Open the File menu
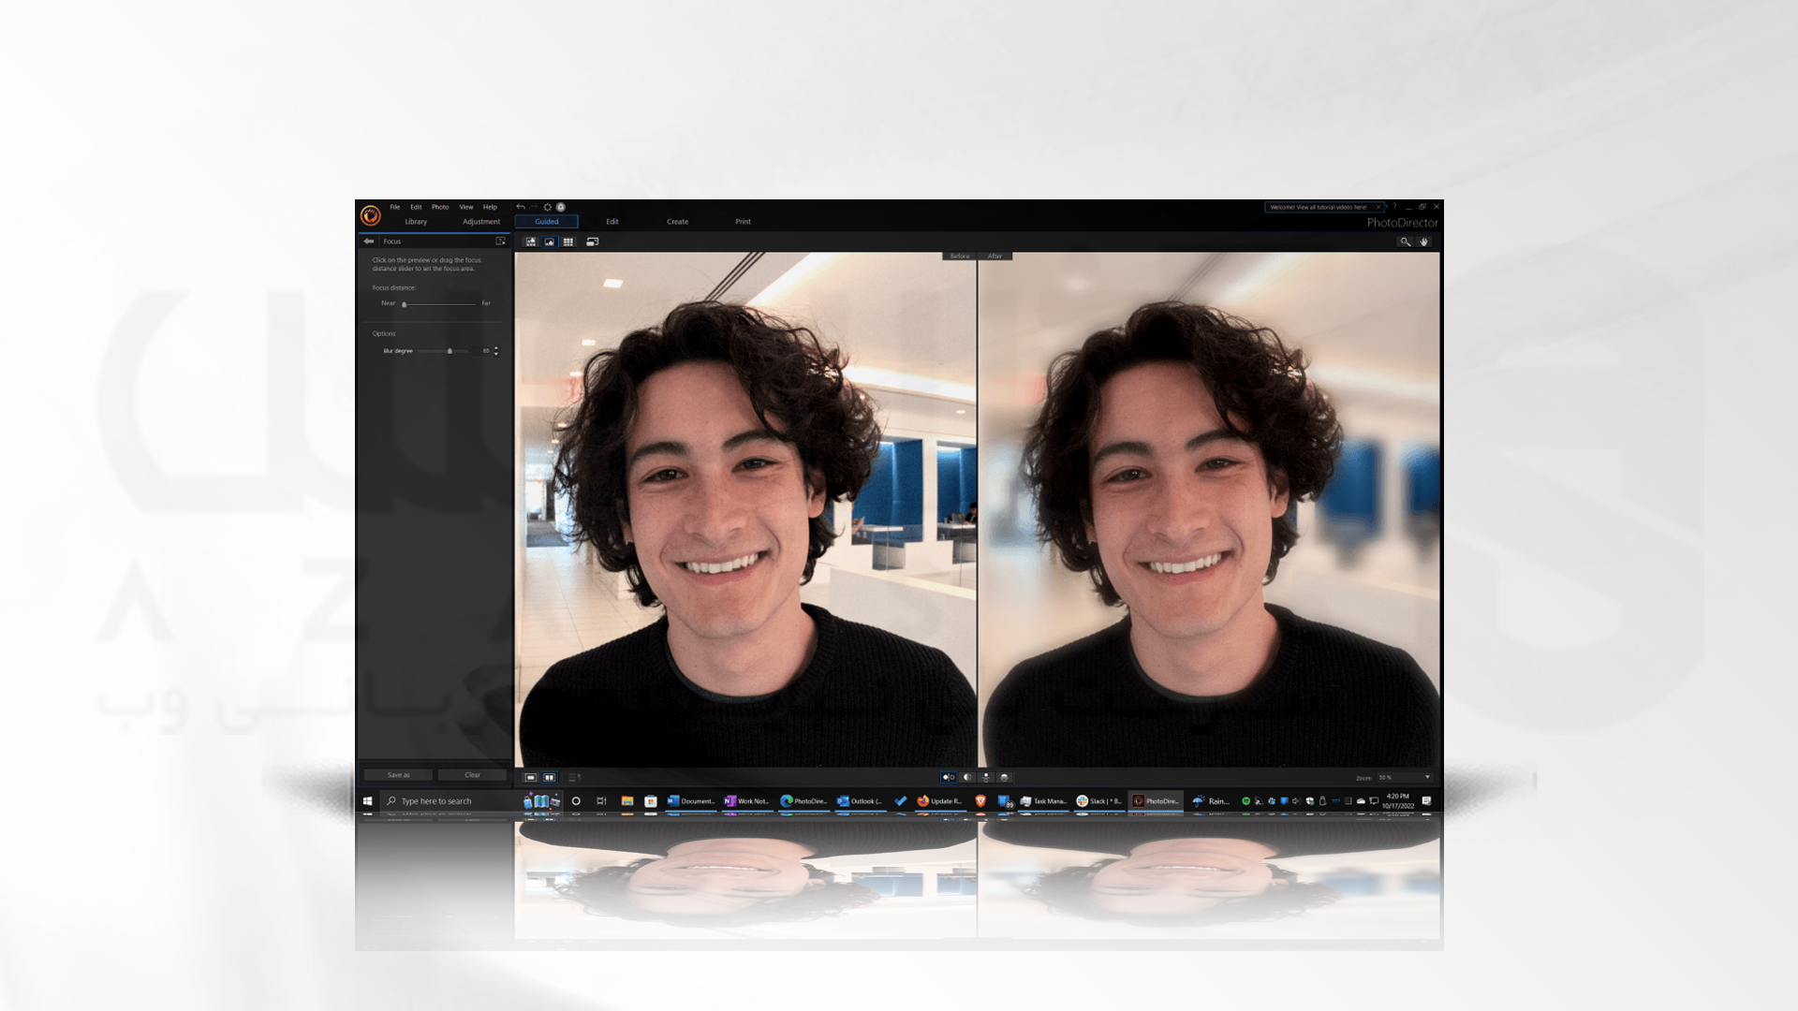The height and width of the screenshot is (1011, 1798). pyautogui.click(x=395, y=207)
